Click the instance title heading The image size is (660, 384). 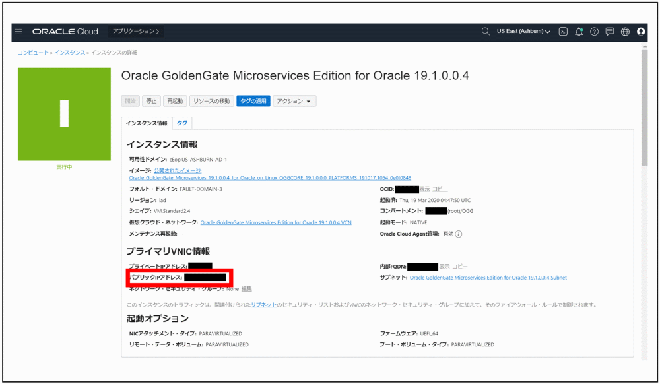click(x=295, y=76)
